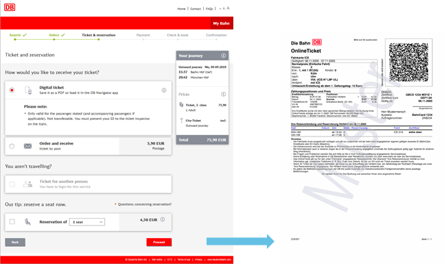Open info icon beside Prices
Viewport: 444px width, 264px height.
tap(224, 94)
